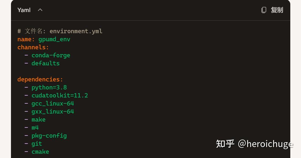Viewport: 301px width, 158px height.
Task: Click the python=3.8 dependency line
Action: tap(49, 87)
